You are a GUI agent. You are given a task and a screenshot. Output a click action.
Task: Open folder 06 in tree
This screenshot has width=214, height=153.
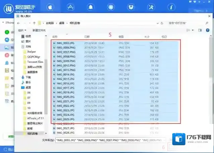27,93
